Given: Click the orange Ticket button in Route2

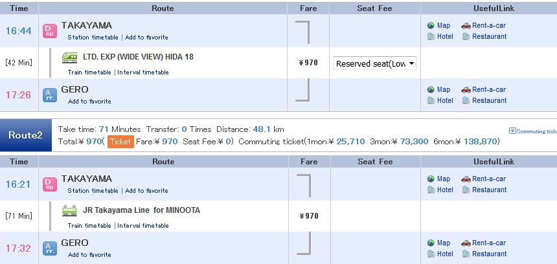Looking at the screenshot, I should click(120, 142).
